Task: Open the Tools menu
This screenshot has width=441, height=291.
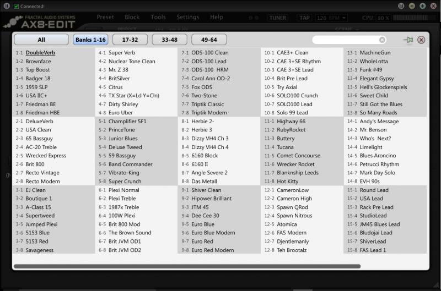Action: 158,17
